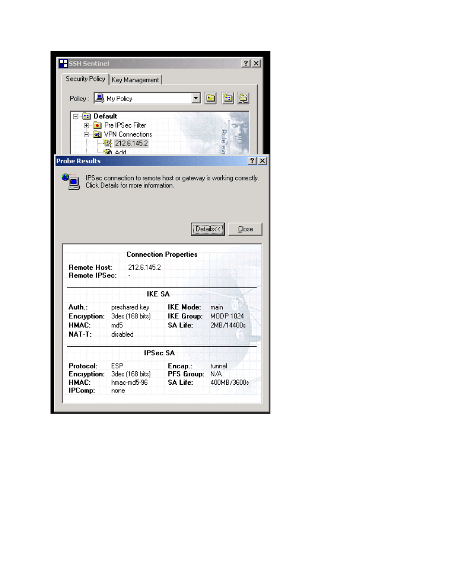Screen dimensions: 459x574
Task: Select the Default policy tree root
Action: [x=105, y=117]
